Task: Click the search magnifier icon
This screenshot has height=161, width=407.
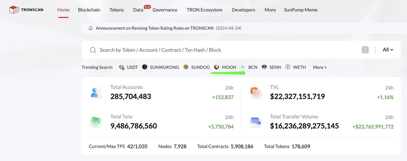Action: pyautogui.click(x=93, y=50)
